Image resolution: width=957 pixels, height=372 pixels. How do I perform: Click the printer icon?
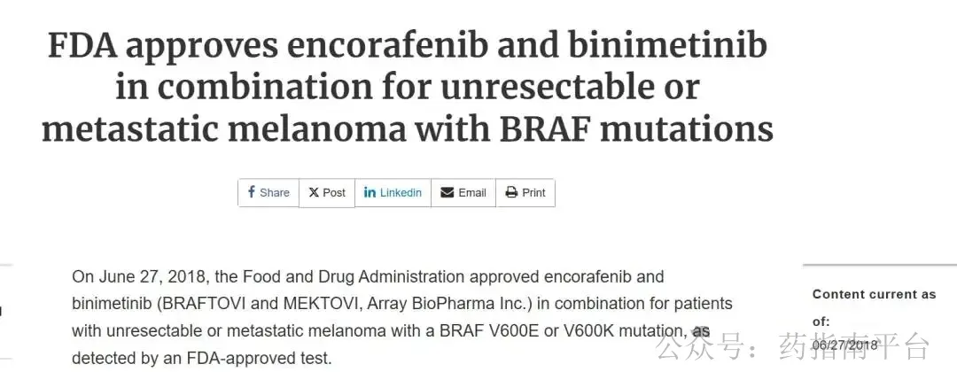(x=511, y=193)
